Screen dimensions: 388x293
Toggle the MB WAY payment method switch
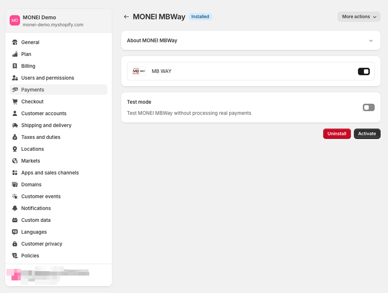tap(364, 71)
